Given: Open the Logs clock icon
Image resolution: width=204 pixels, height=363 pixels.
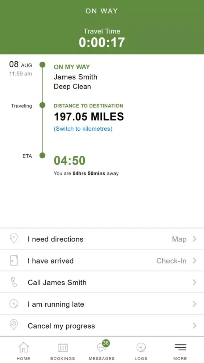Looking at the screenshot, I should click(141, 347).
